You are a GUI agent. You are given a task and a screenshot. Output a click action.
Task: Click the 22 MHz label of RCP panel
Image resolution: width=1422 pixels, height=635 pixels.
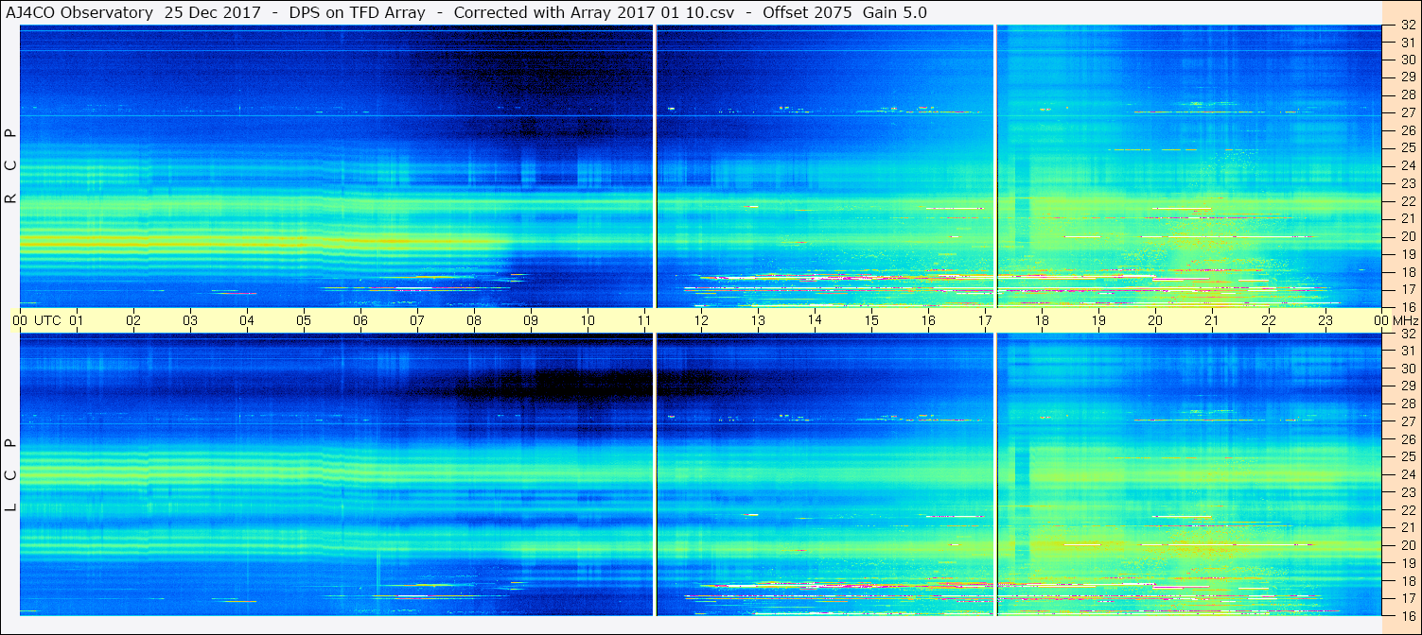pyautogui.click(x=1408, y=200)
